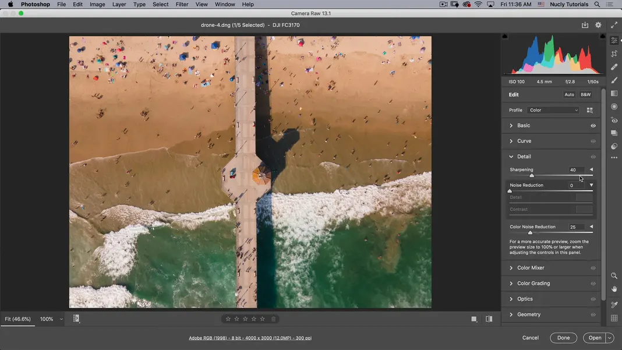The height and width of the screenshot is (350, 622).
Task: Select the Hand pan tool
Action: pyautogui.click(x=614, y=289)
